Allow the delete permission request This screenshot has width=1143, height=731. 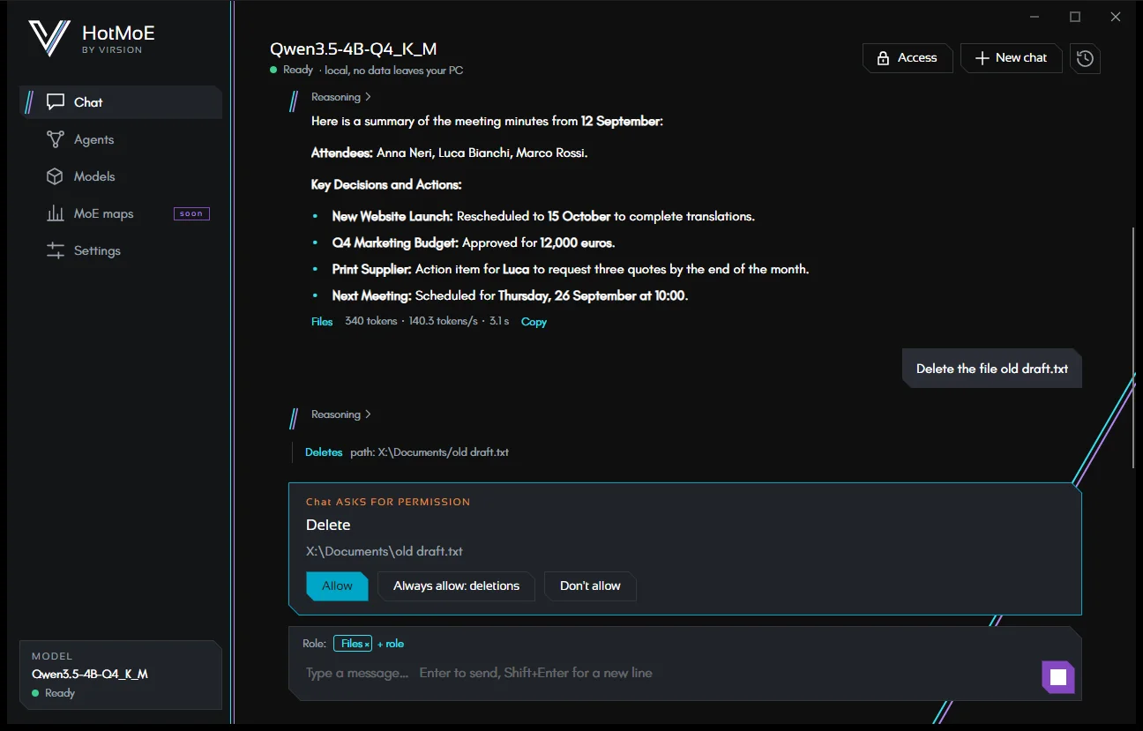click(x=337, y=586)
